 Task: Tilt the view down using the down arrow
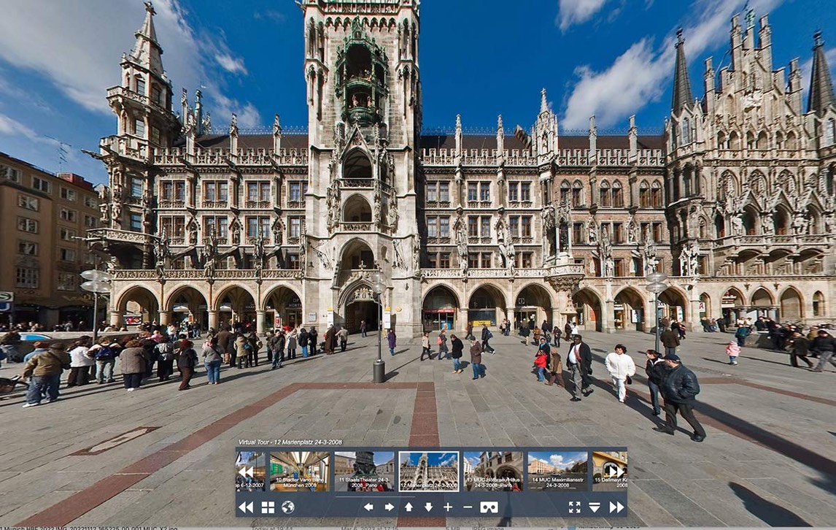click(x=428, y=507)
